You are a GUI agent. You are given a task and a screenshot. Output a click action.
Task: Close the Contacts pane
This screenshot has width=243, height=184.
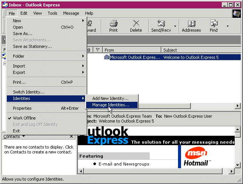(x=71, y=136)
